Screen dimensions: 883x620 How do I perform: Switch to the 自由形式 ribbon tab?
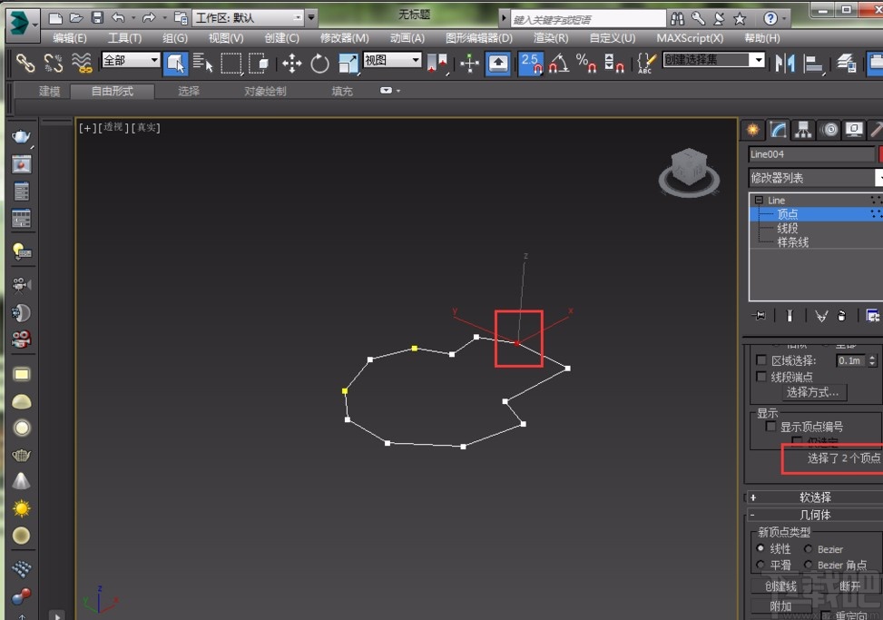tap(111, 91)
